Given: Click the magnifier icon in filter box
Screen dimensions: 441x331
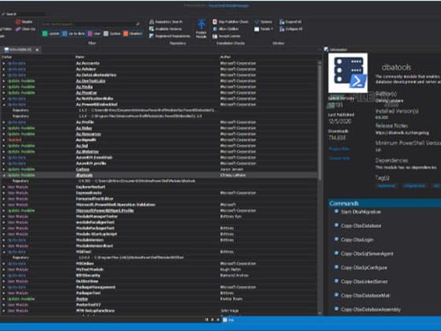Looking at the screenshot, I should [138, 24].
